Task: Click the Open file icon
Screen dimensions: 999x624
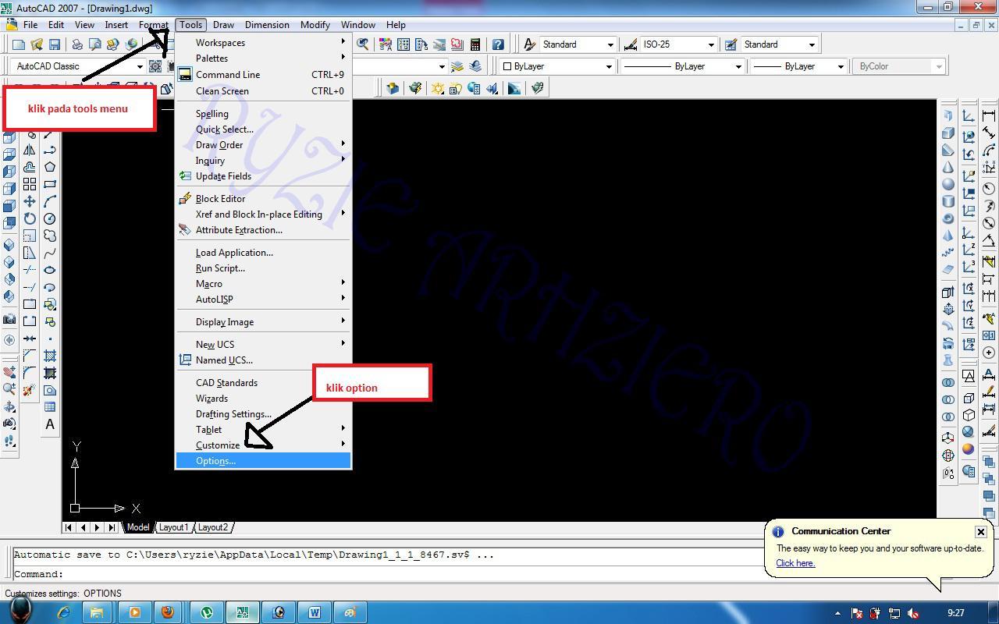Action: [37, 45]
